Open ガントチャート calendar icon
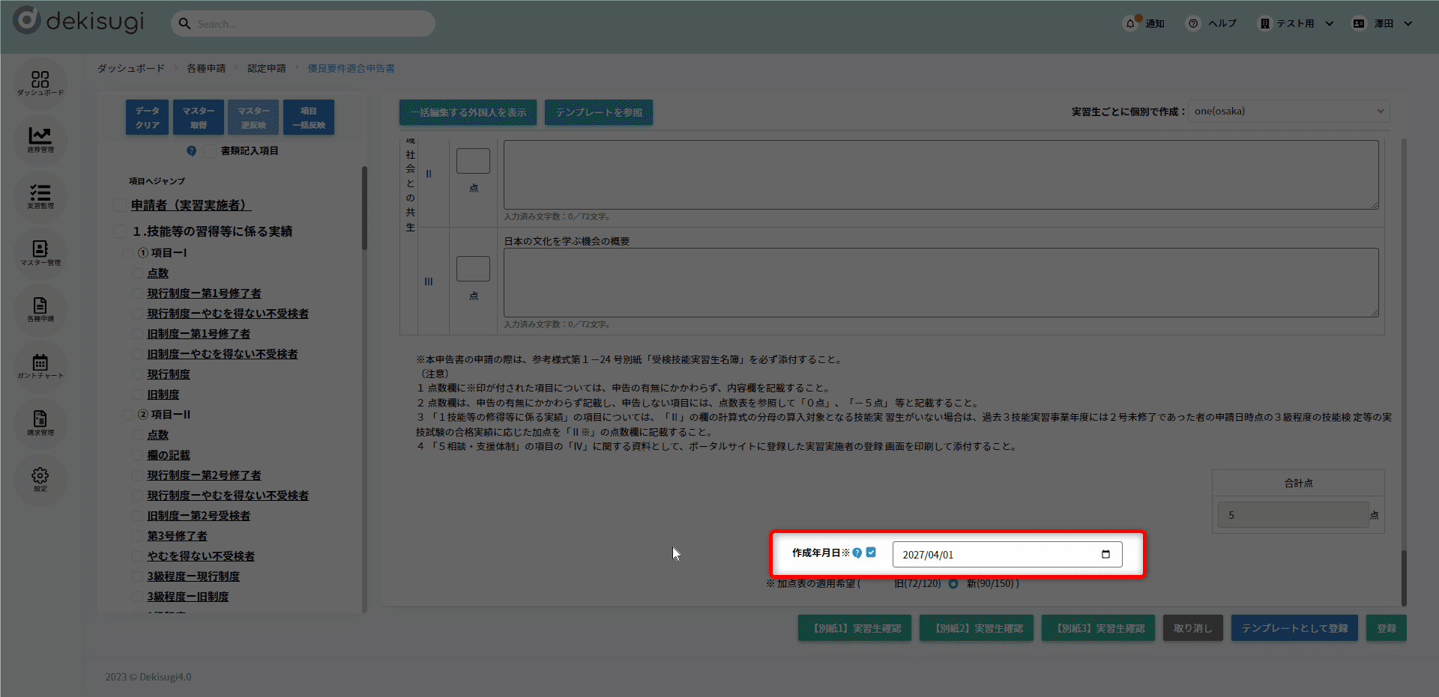The image size is (1439, 697). coord(40,366)
